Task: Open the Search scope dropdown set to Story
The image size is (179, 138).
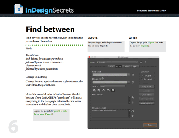Action: [112, 86]
